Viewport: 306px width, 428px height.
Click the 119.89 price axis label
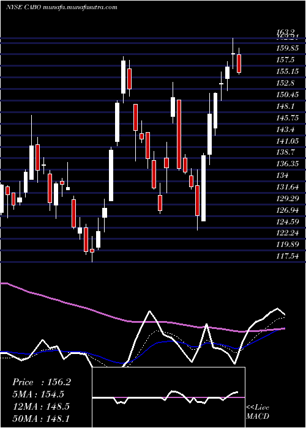288,245
